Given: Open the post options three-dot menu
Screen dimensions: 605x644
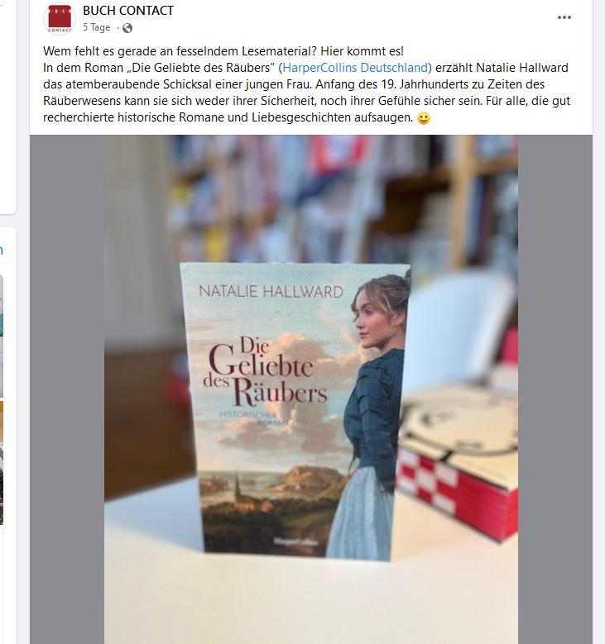Looking at the screenshot, I should point(564,17).
